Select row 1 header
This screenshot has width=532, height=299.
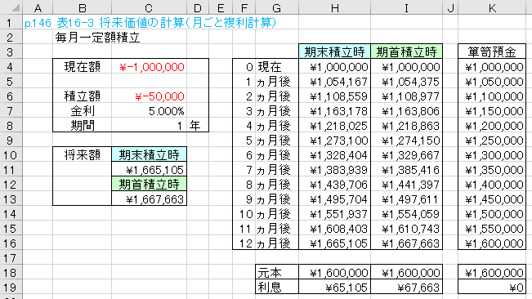point(11,23)
